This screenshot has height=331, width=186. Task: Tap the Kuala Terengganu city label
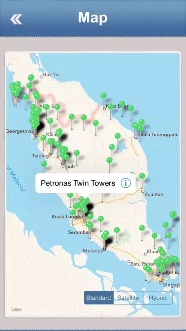coord(158,134)
